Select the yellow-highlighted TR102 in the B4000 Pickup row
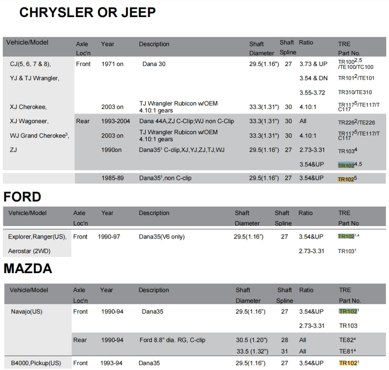 click(x=348, y=363)
